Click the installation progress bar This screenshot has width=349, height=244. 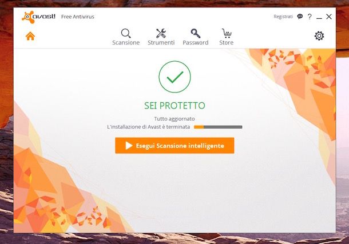point(218,127)
